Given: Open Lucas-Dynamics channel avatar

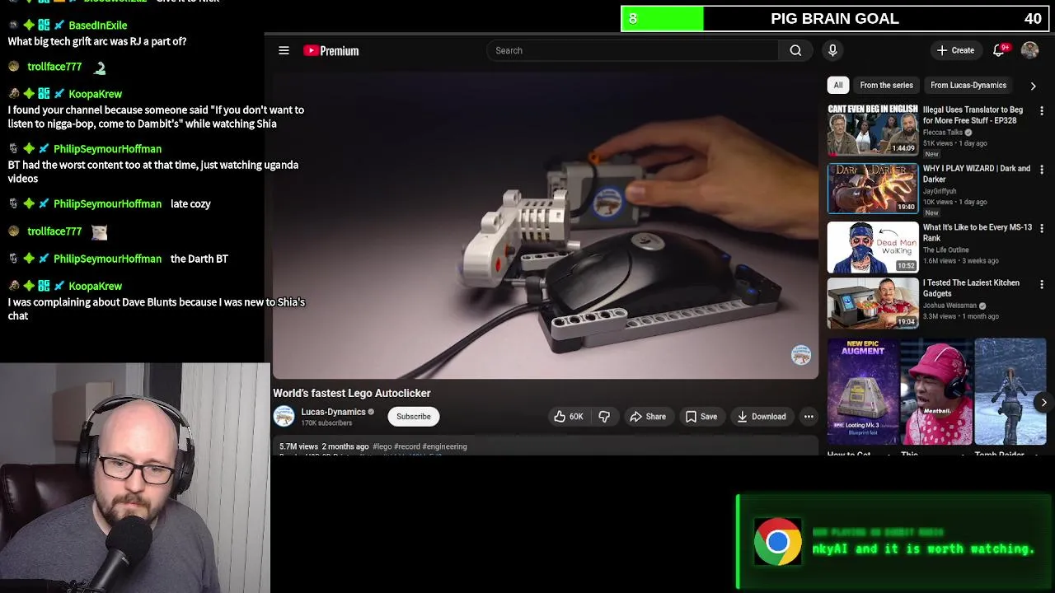Looking at the screenshot, I should pos(284,416).
